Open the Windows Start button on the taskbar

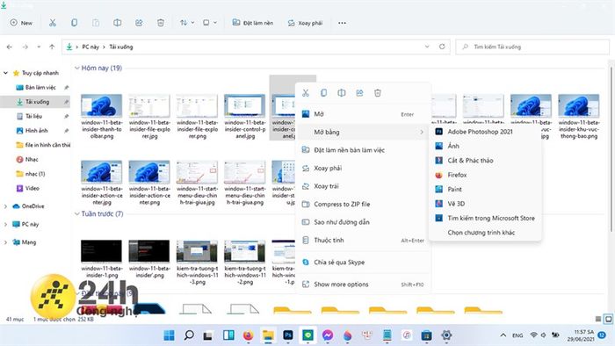coord(169,335)
